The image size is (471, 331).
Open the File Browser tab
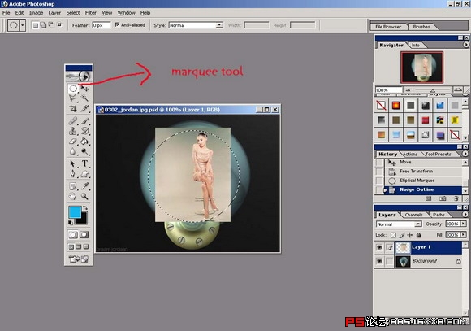click(388, 27)
